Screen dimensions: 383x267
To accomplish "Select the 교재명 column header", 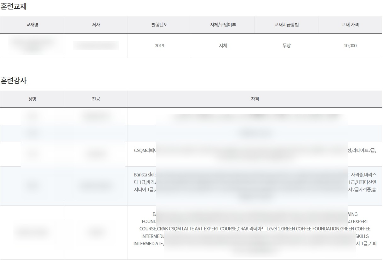I will pyautogui.click(x=32, y=25).
